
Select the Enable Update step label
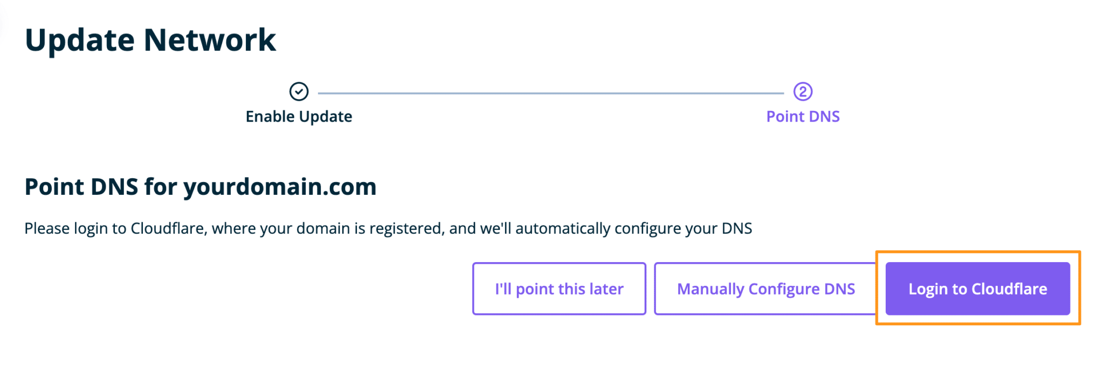[299, 116]
